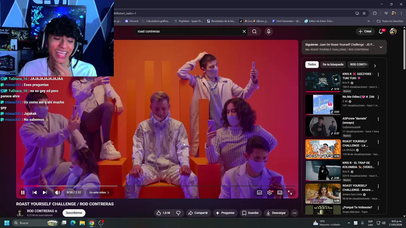The image size is (406, 228).
Task: Show hidden bookmarks with the double chevron
Action: pyautogui.click(x=369, y=21)
